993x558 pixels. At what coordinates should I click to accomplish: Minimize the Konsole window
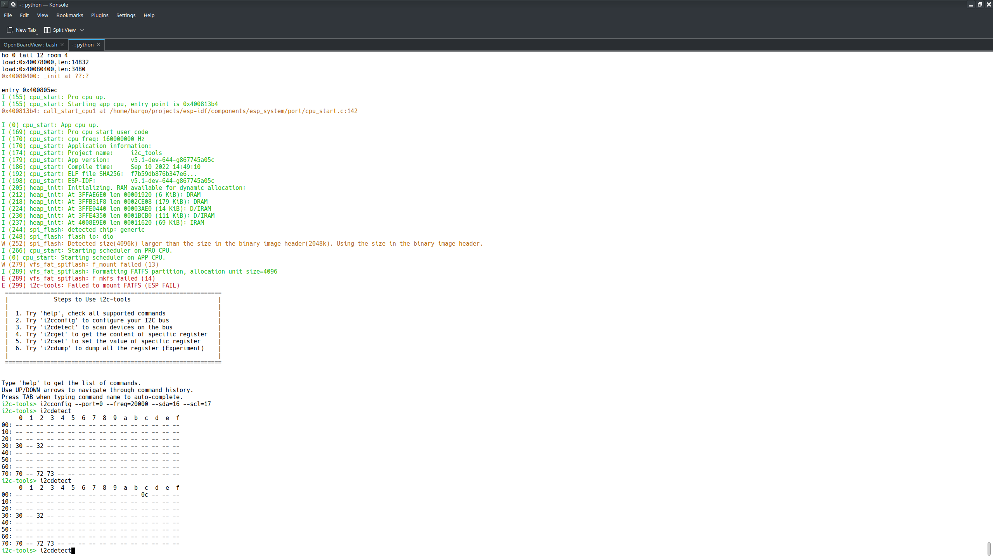point(971,5)
